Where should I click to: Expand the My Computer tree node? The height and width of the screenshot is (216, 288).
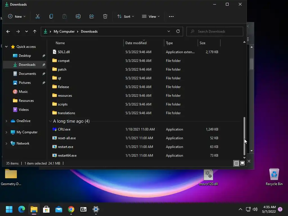click(6, 132)
